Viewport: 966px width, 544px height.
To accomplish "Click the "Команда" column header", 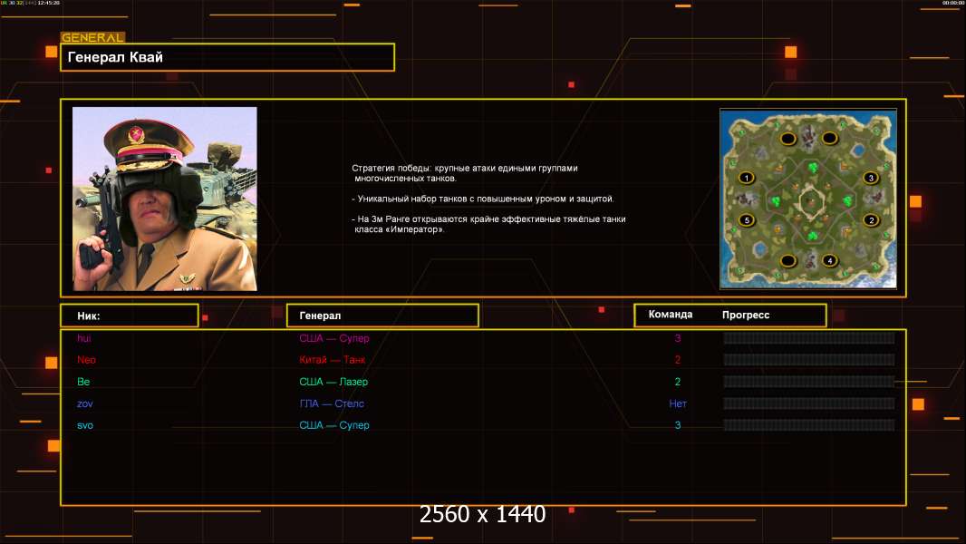I will click(671, 315).
